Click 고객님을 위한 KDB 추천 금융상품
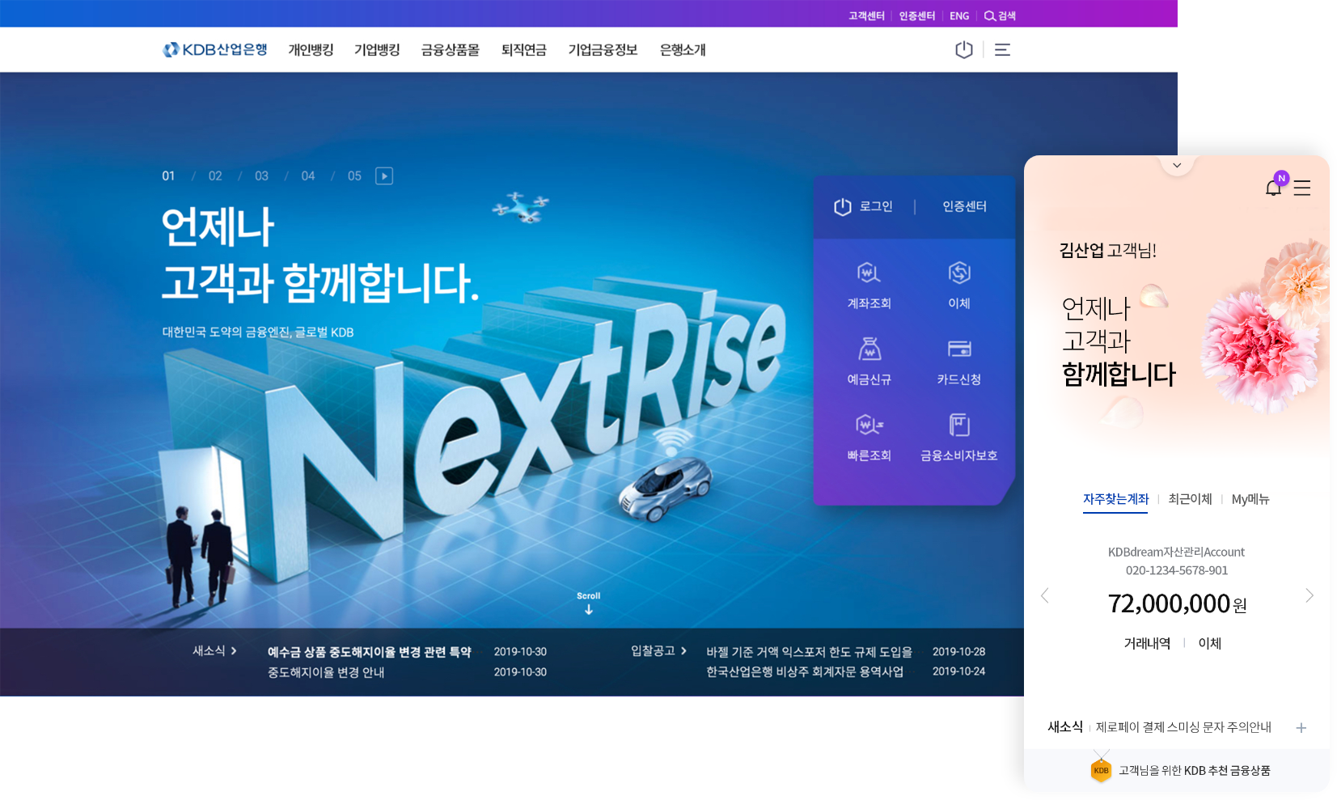Screen dimensions: 1337x800 1194,771
